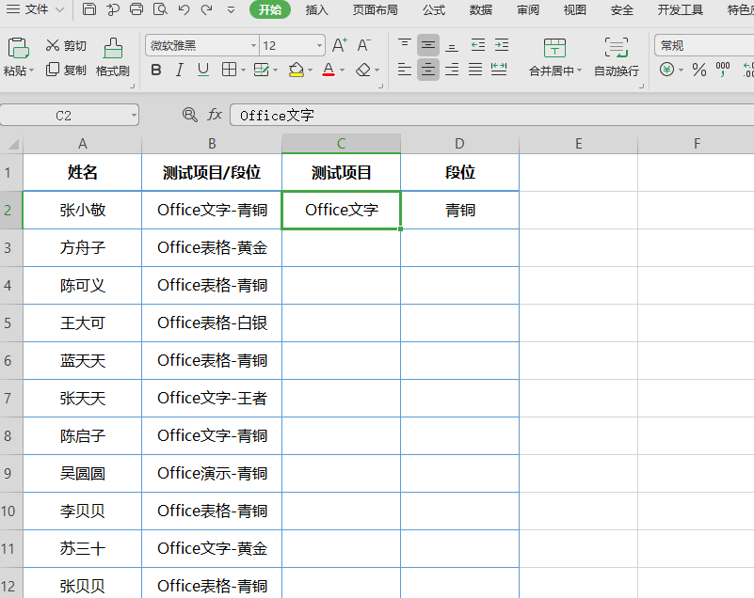This screenshot has height=598, width=754.
Task: Expand the 合并居中 dropdown arrow
Action: pos(580,71)
